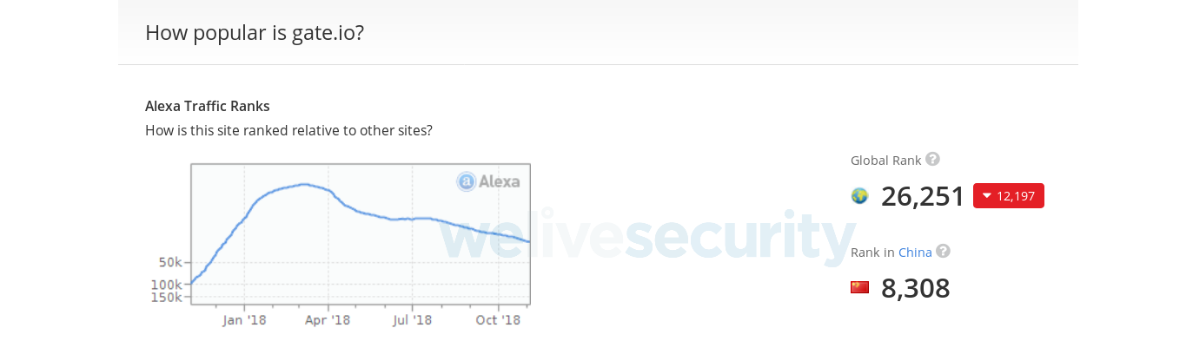The height and width of the screenshot is (361, 1193).
Task: Click the Rank in China help icon
Action: 943,251
